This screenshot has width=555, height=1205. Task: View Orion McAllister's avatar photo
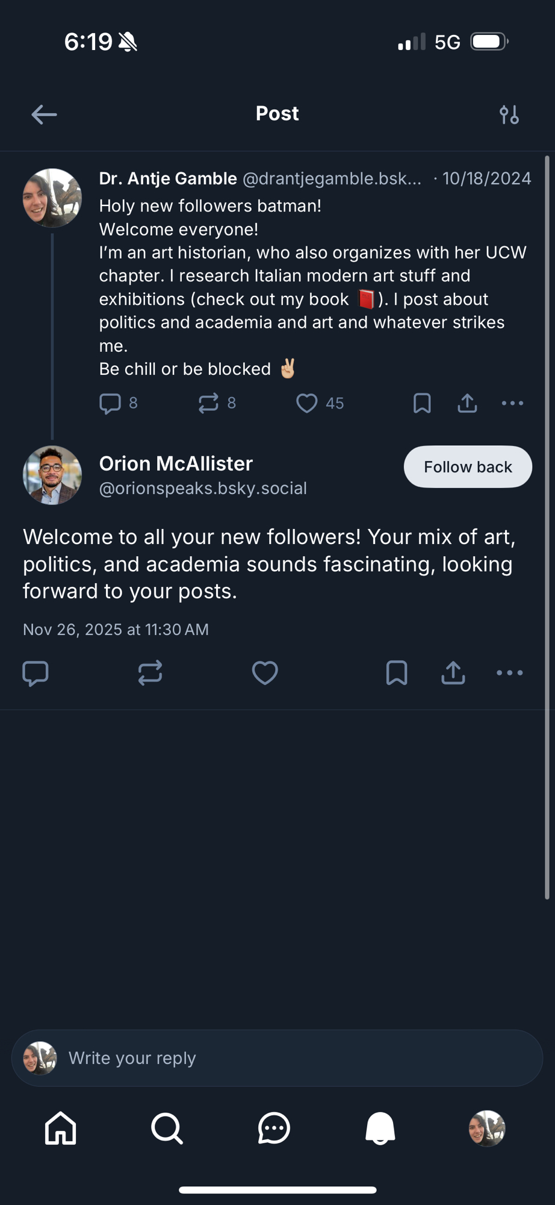point(52,475)
